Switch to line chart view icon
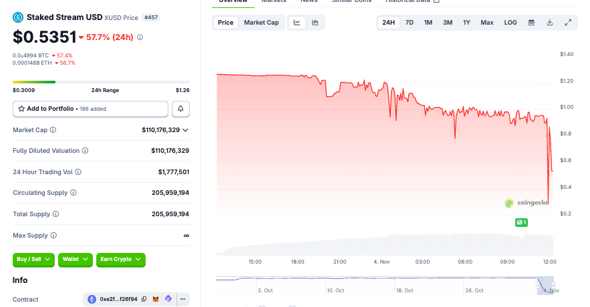The image size is (590, 307). pyautogui.click(x=297, y=23)
